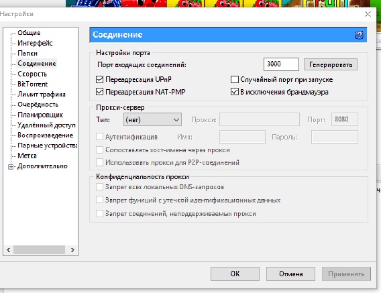Viewport: 381px width, 293px height.
Task: Uncheck В исключения брандмауэра
Action: pyautogui.click(x=235, y=92)
